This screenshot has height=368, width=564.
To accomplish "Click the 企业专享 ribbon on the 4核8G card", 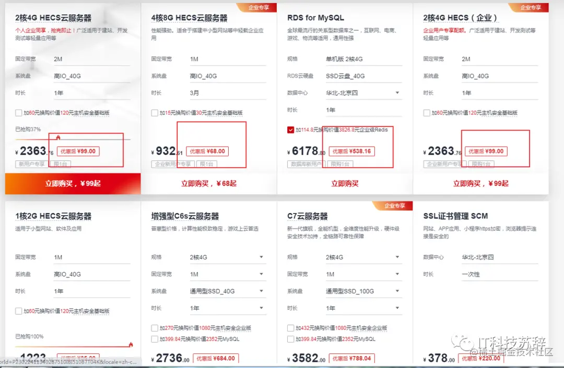I will [257, 7].
